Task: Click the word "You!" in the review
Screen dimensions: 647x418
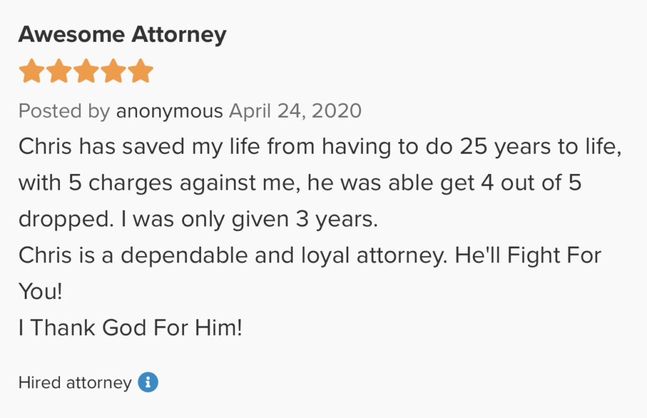Action: pyautogui.click(x=41, y=292)
